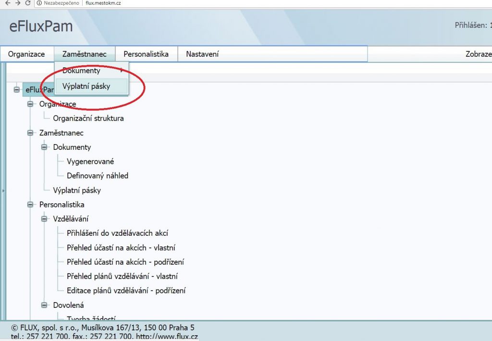Click the browser forward arrow
The image size is (492, 341).
[17, 3]
